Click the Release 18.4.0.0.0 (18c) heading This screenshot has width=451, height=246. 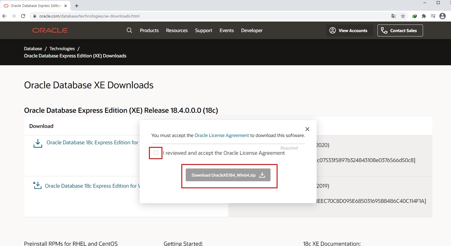point(121,110)
